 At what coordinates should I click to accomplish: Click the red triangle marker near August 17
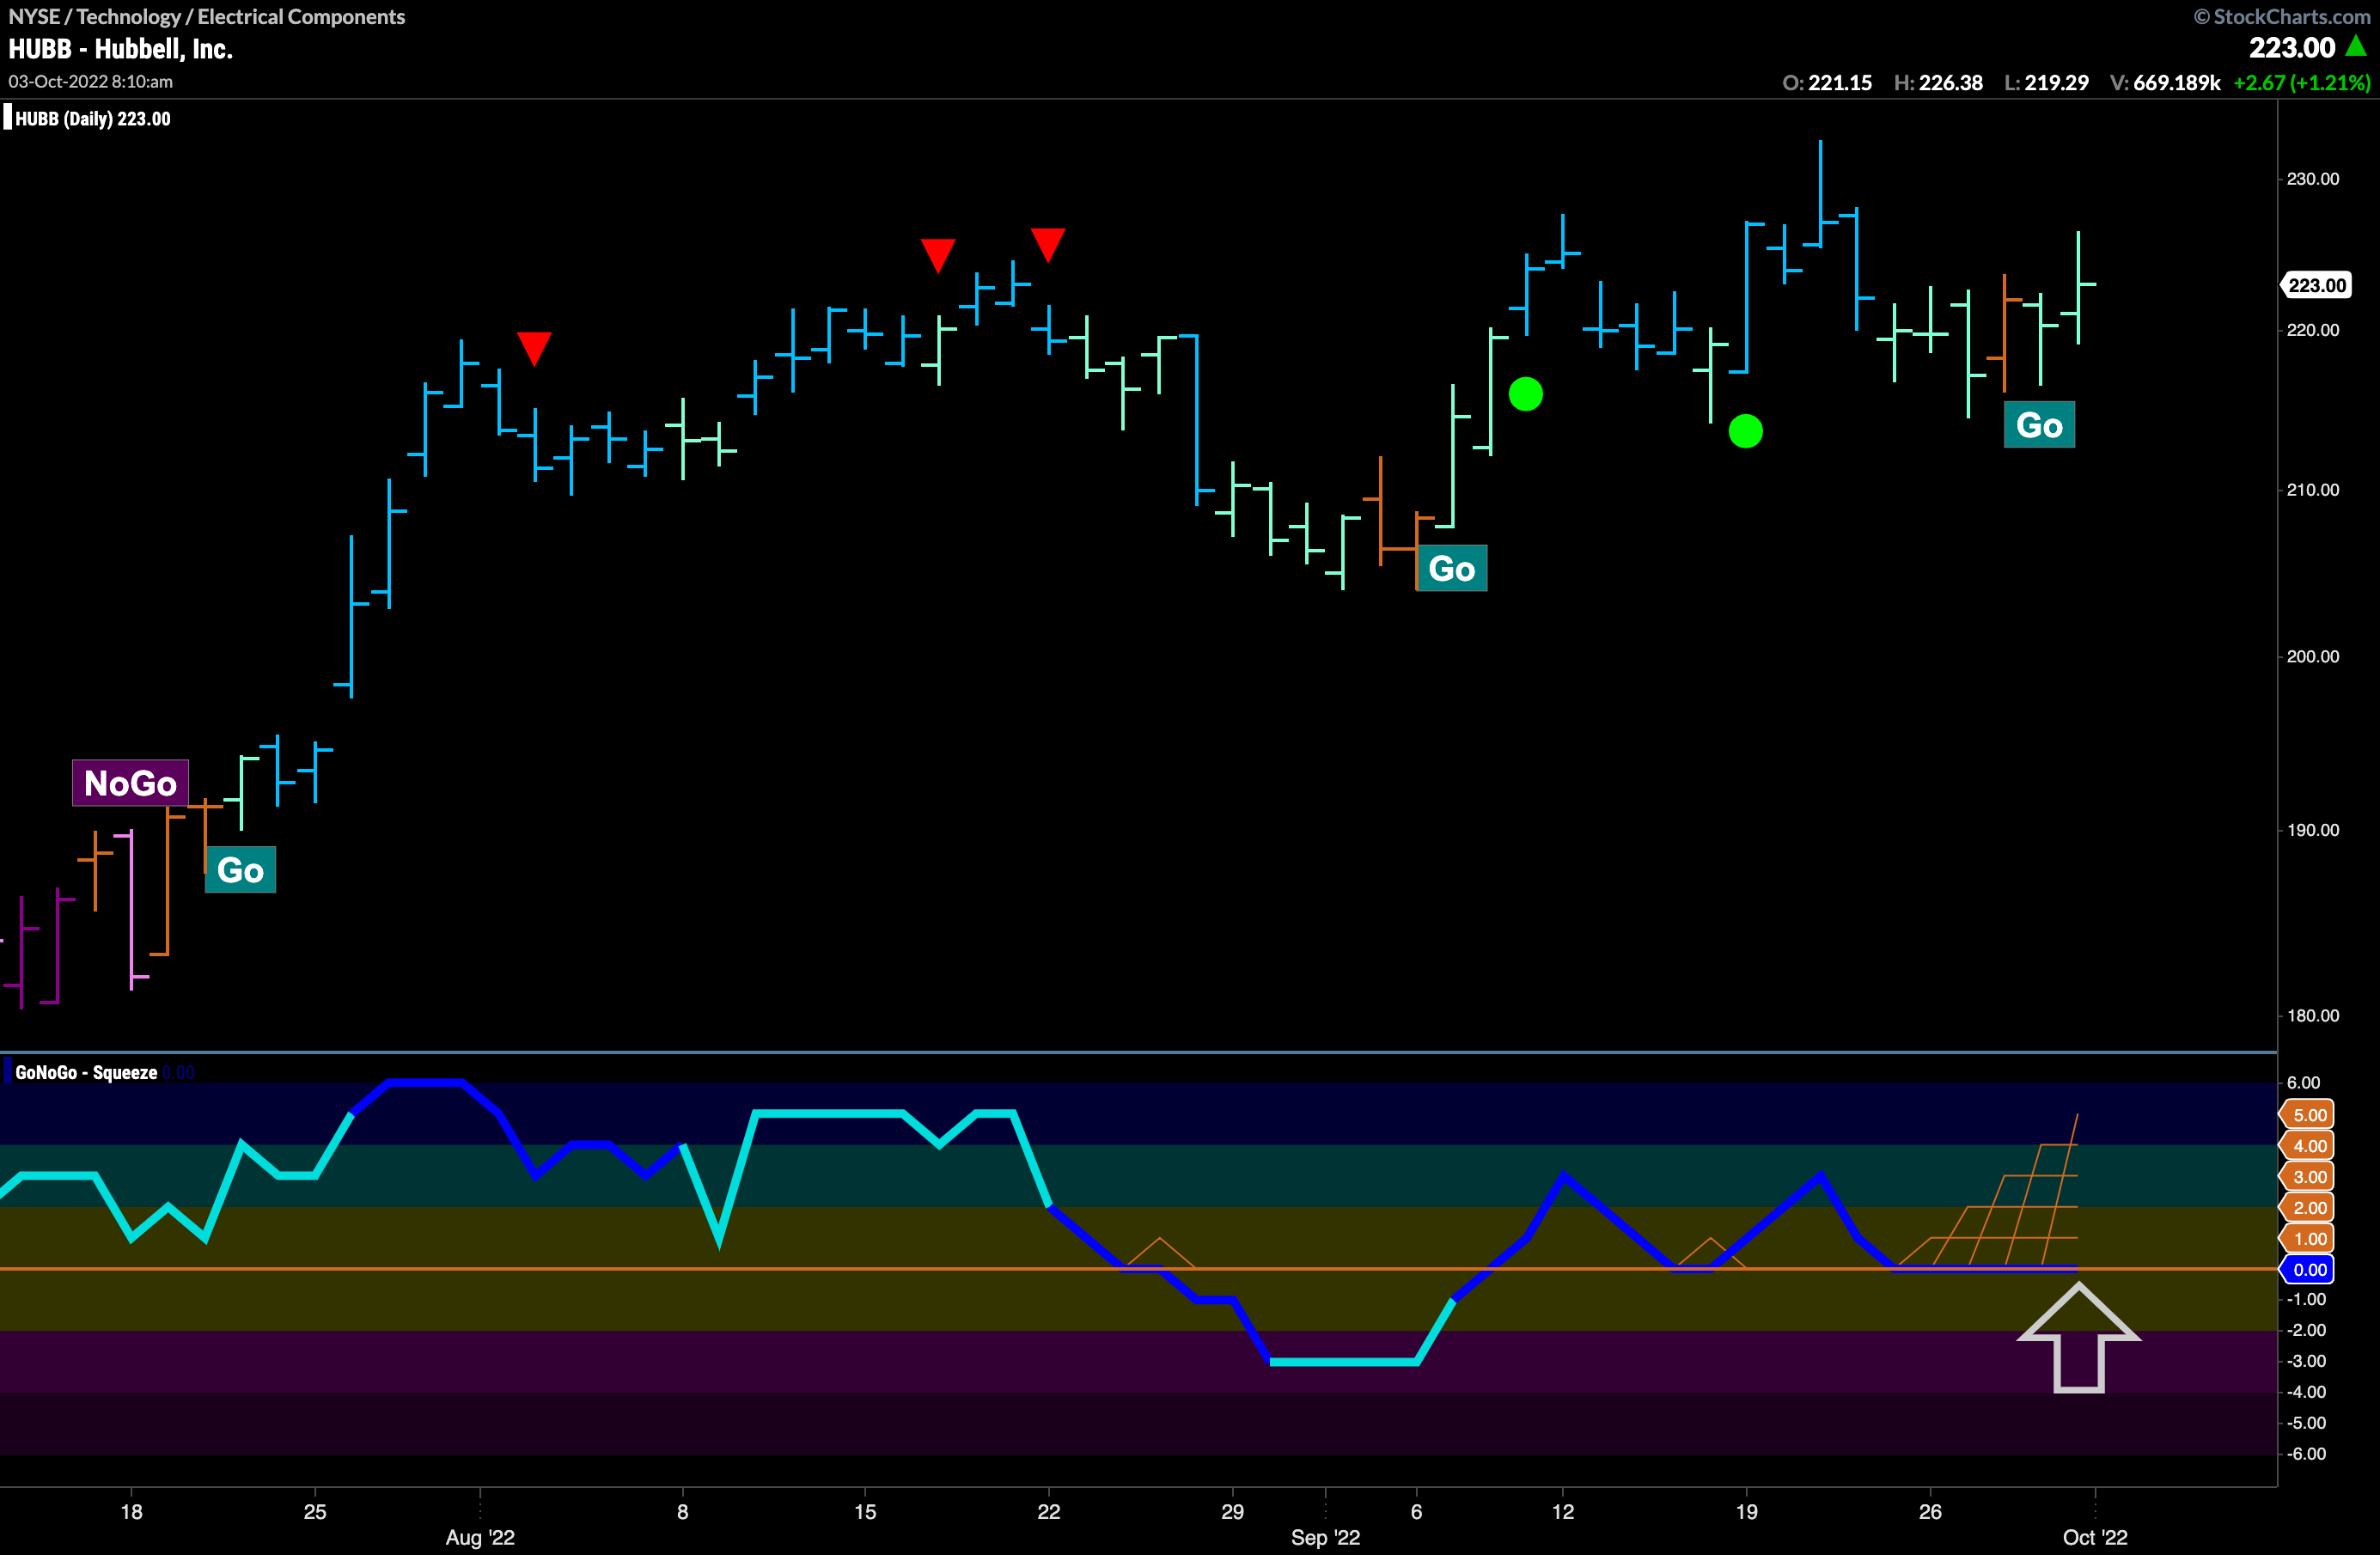point(938,255)
